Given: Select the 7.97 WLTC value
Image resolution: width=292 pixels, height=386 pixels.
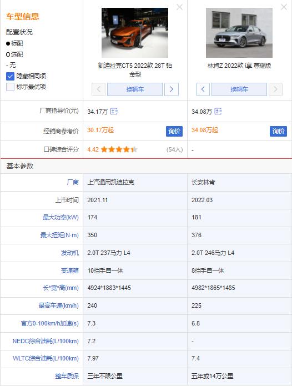Looking at the screenshot, I should [x=93, y=358].
